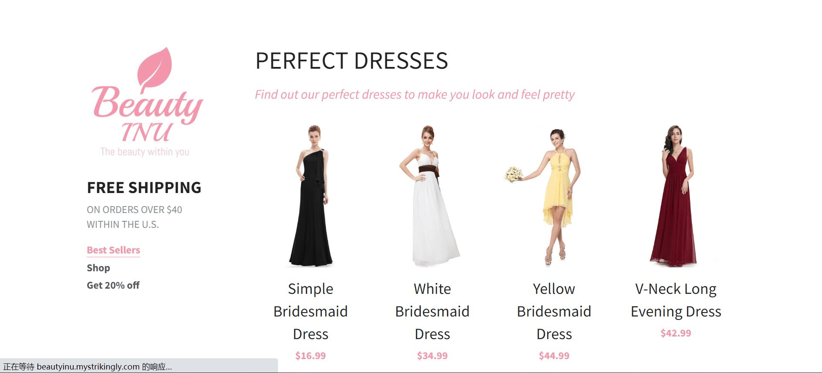Open the V-Neck Long Evening Dress title
The height and width of the screenshot is (373, 822).
[x=676, y=300]
